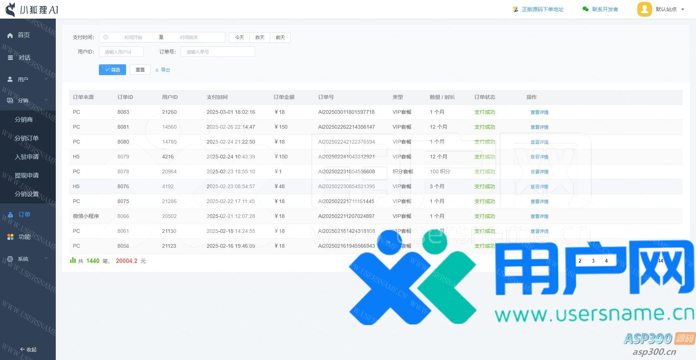Click the 小狐狸AI fox logo
Viewport: 696px width, 360px height.
point(11,10)
